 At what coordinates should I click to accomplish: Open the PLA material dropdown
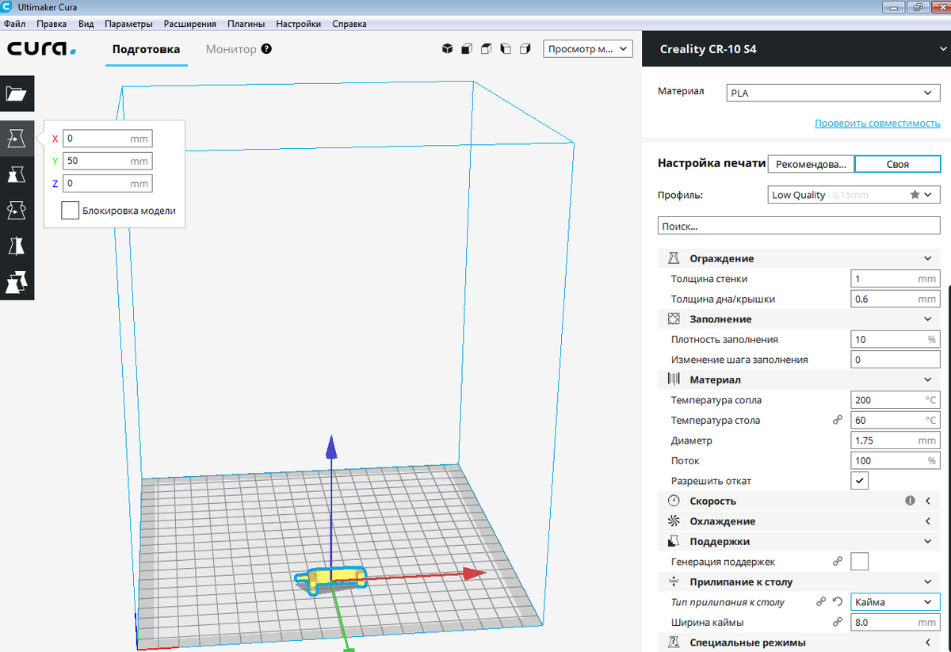833,93
